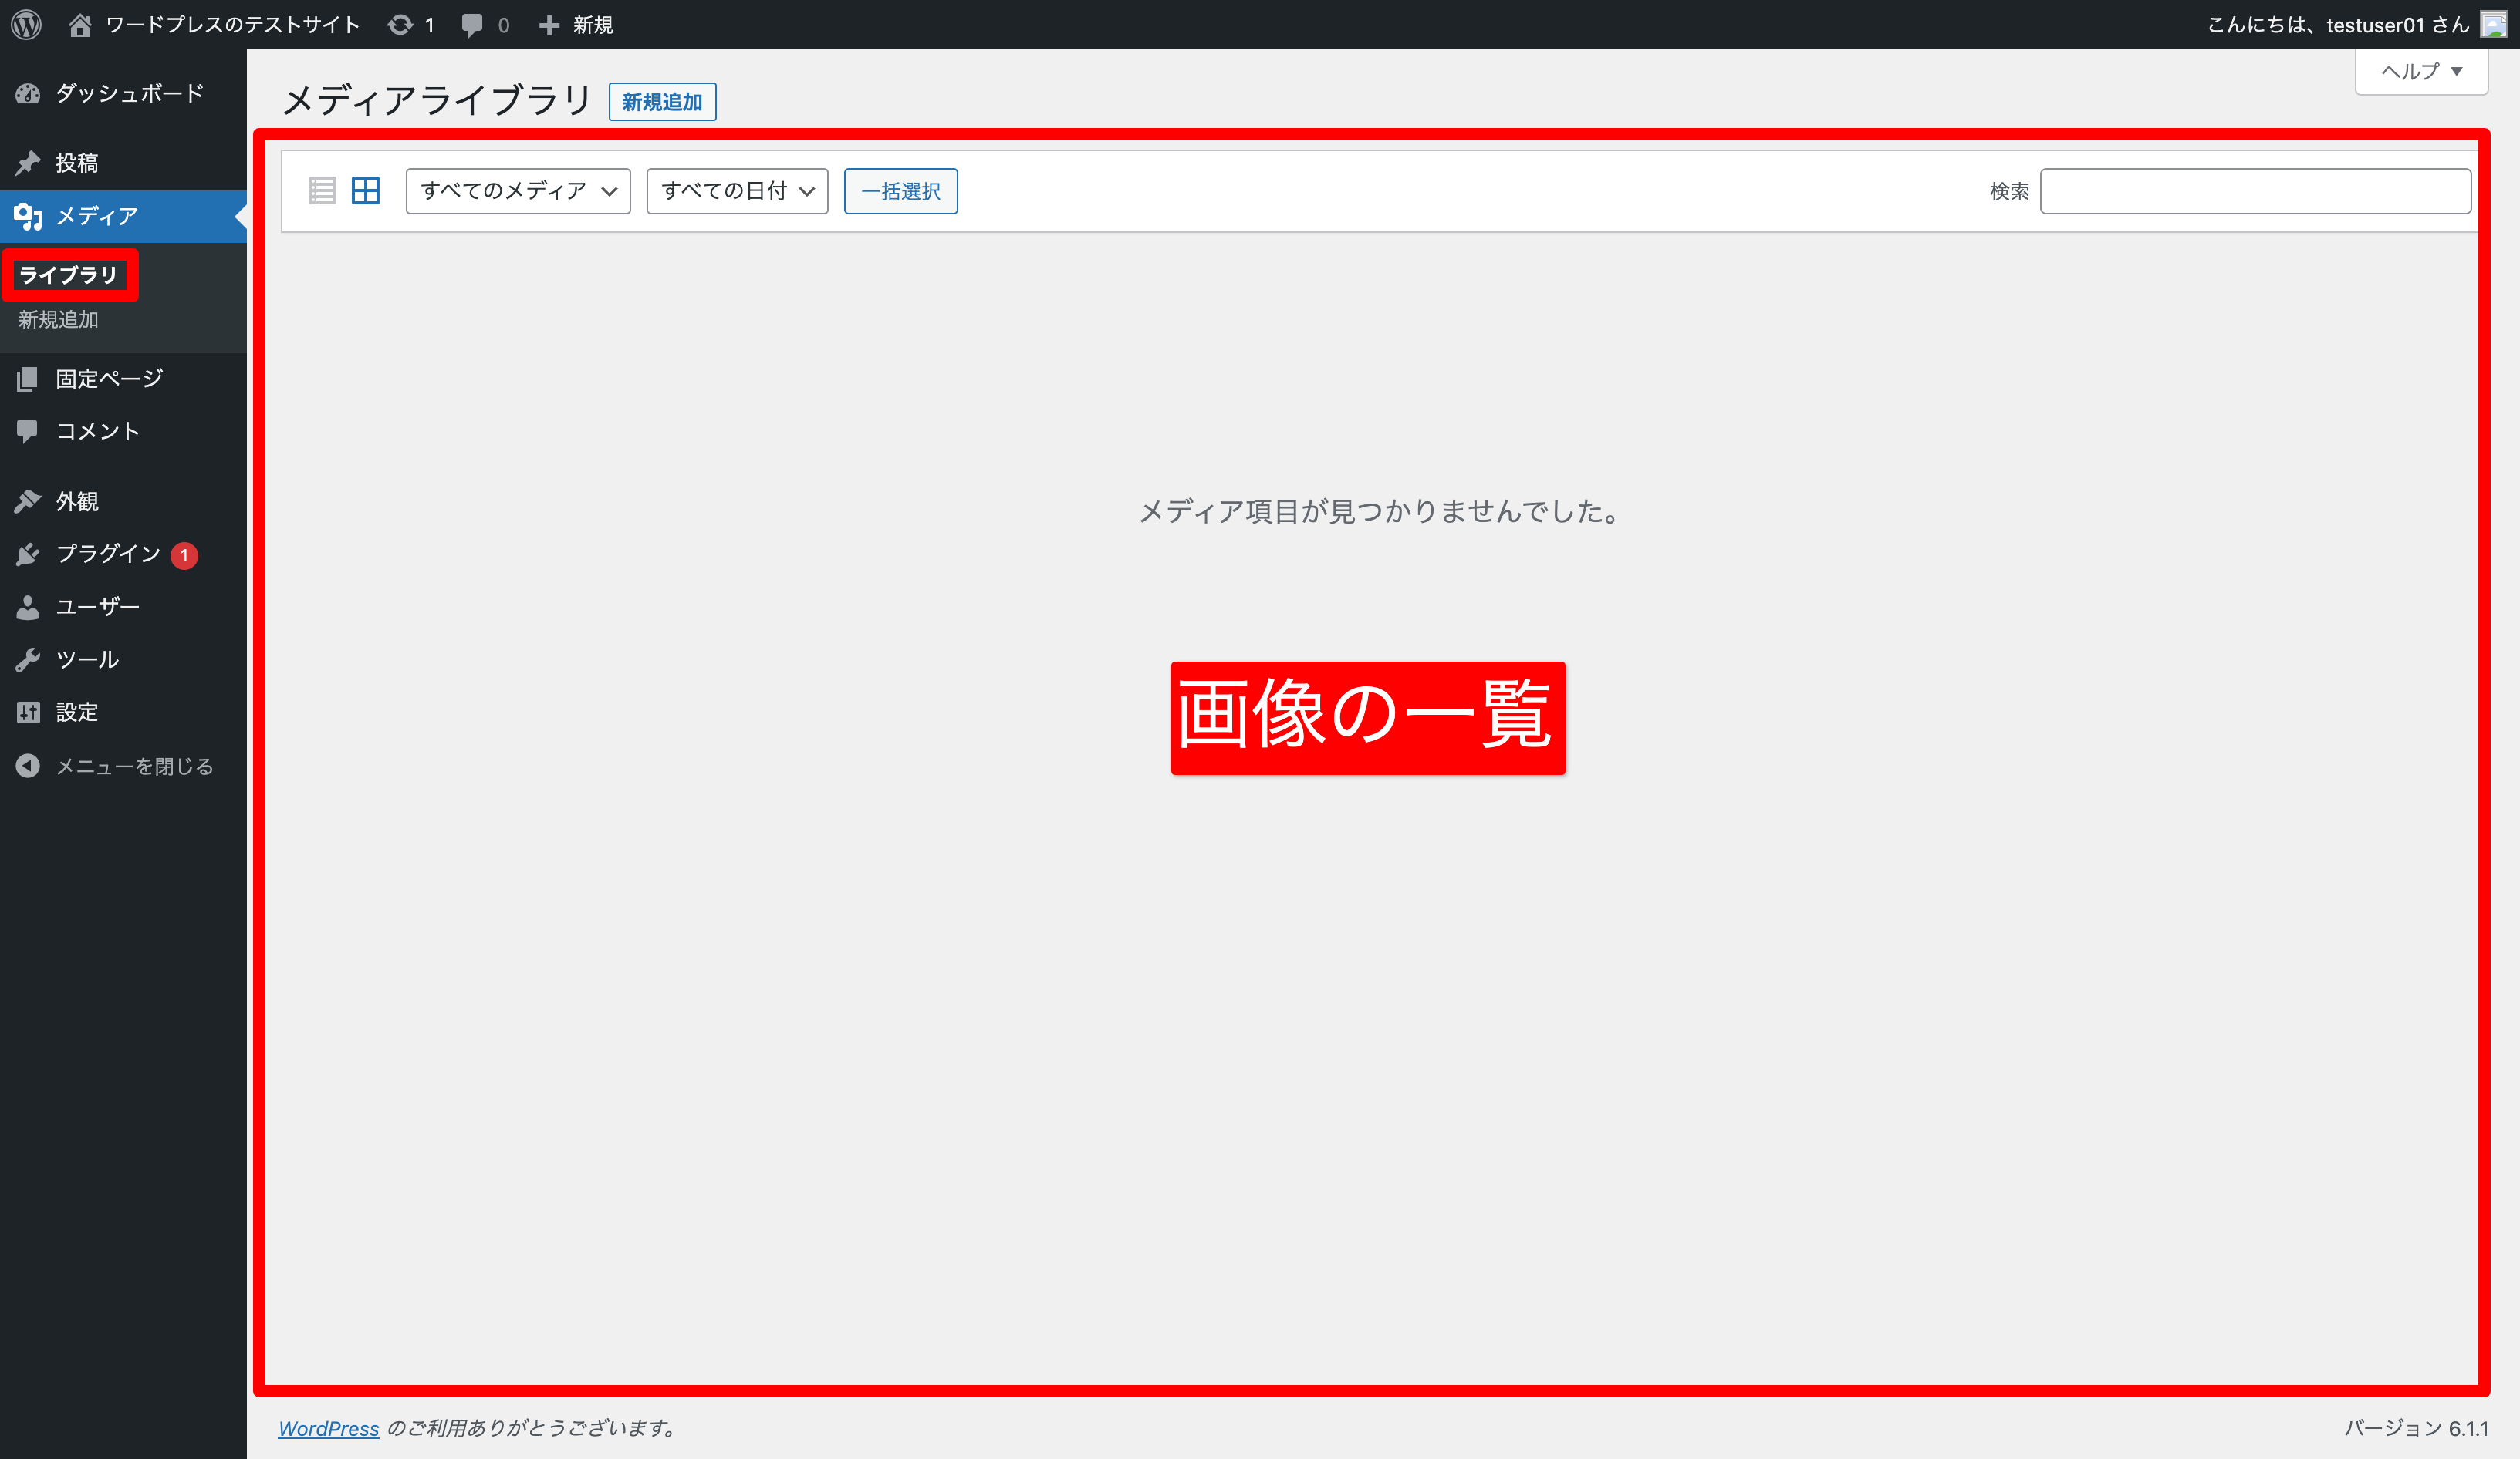Click the comment bubble icon in sidebar

(x=28, y=431)
